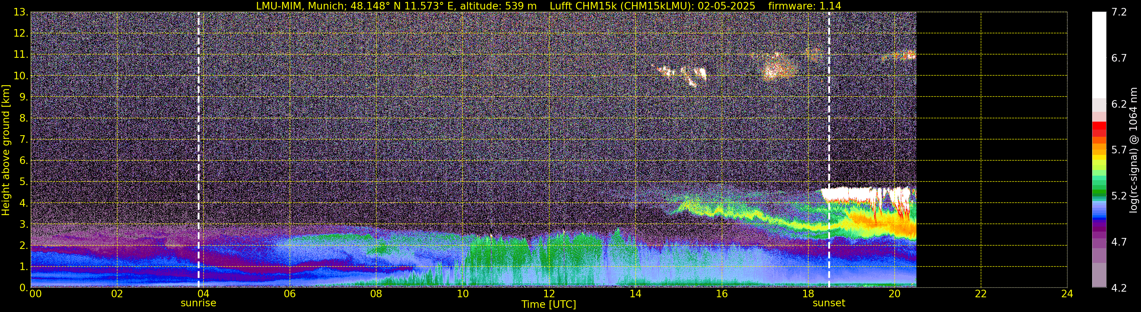Click time-axis tick label 06
The image size is (1141, 312).
290,294
